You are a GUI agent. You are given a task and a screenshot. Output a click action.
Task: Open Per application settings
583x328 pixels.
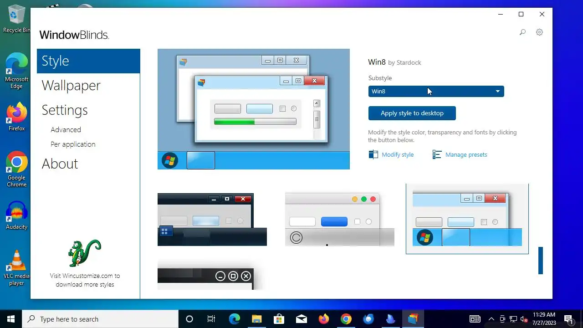[73, 144]
